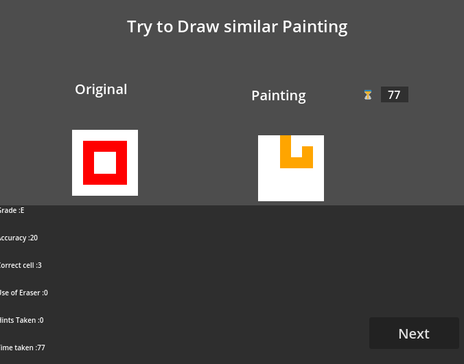Click the 'Try to Draw similar Painting' title

point(237,27)
